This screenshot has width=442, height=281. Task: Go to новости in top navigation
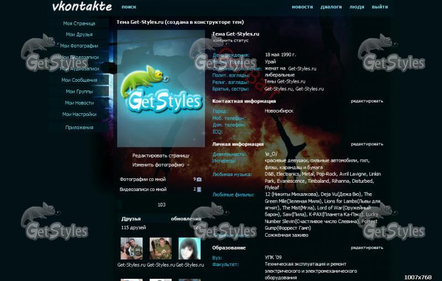(x=302, y=7)
